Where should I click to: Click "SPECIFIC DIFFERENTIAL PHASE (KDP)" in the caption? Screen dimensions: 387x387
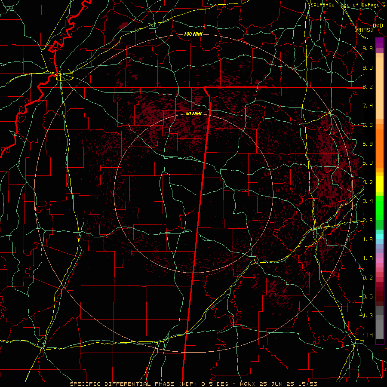coord(134,384)
